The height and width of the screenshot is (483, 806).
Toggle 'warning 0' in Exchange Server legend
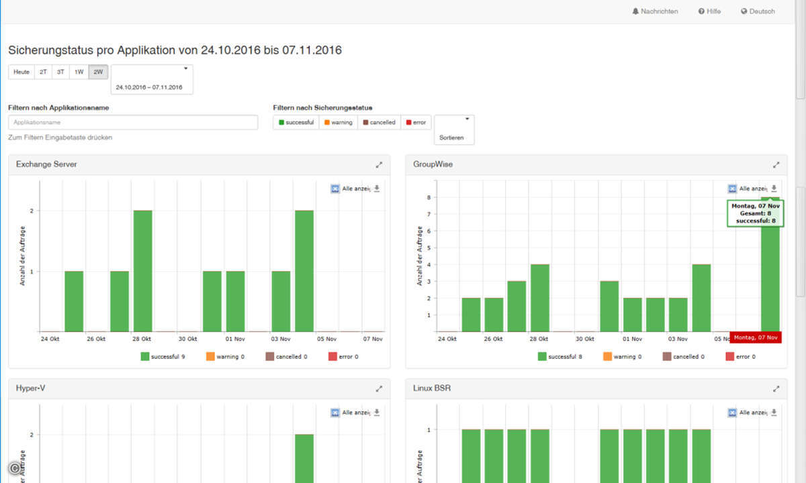pyautogui.click(x=224, y=357)
